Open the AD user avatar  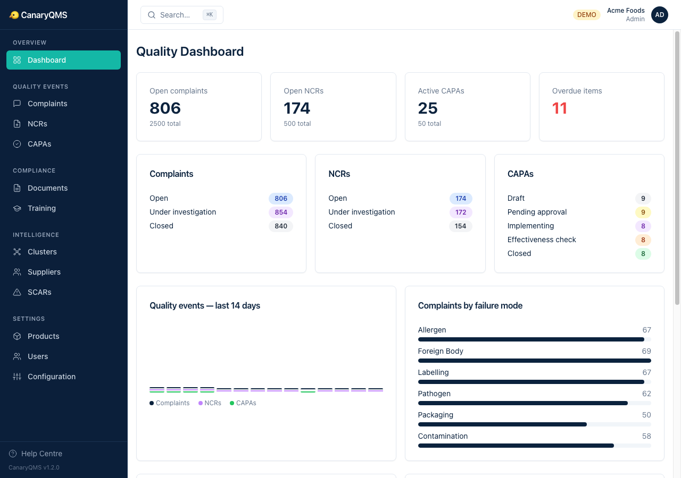pos(660,15)
